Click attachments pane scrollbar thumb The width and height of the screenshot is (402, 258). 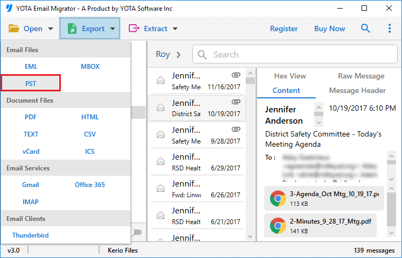[x=391, y=209]
